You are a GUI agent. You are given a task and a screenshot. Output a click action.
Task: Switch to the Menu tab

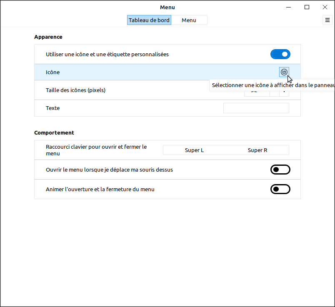pos(189,20)
